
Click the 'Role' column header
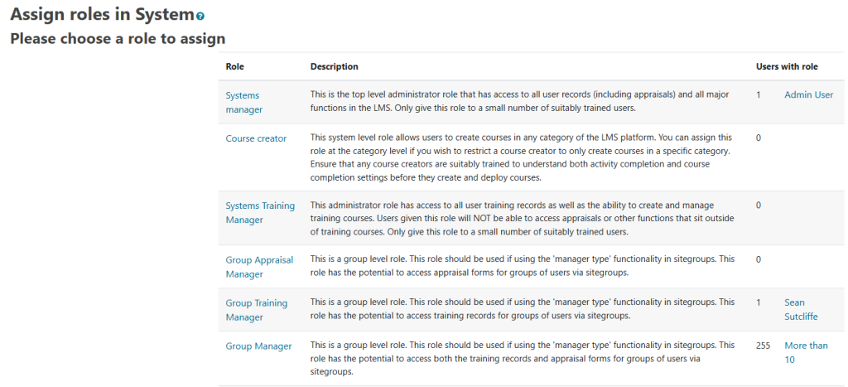[234, 66]
